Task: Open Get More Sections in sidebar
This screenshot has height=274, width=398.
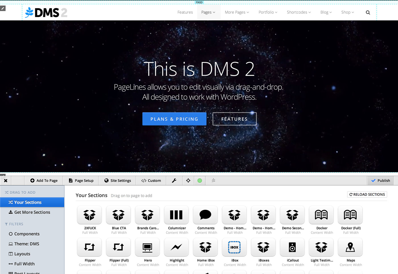Action: (x=32, y=212)
